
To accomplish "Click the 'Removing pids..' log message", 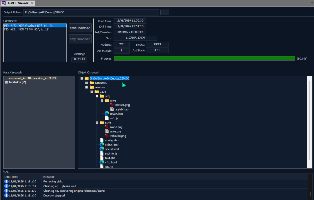I will 53,182.
